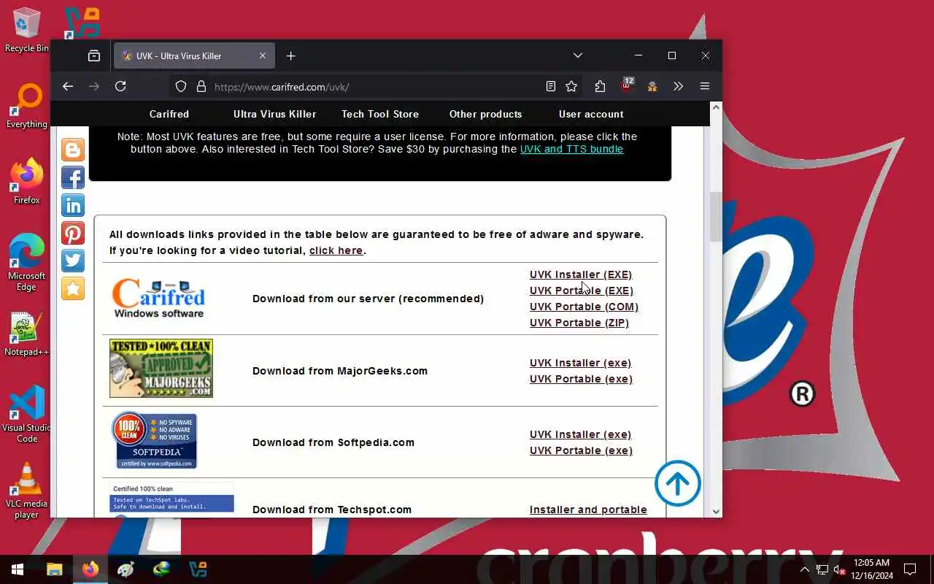934x584 pixels.
Task: Click the UVK and TTS bundle link
Action: click(571, 149)
